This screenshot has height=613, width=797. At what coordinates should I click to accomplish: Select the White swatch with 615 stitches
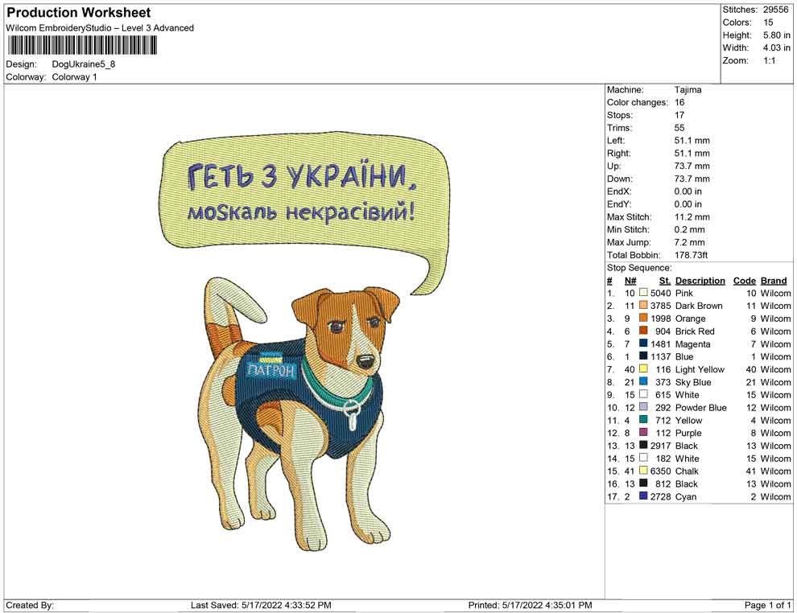[643, 394]
